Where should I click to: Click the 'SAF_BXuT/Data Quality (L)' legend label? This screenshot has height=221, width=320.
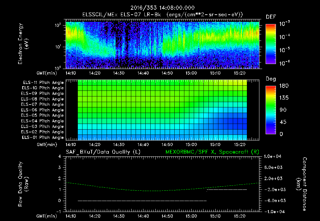click(103, 152)
